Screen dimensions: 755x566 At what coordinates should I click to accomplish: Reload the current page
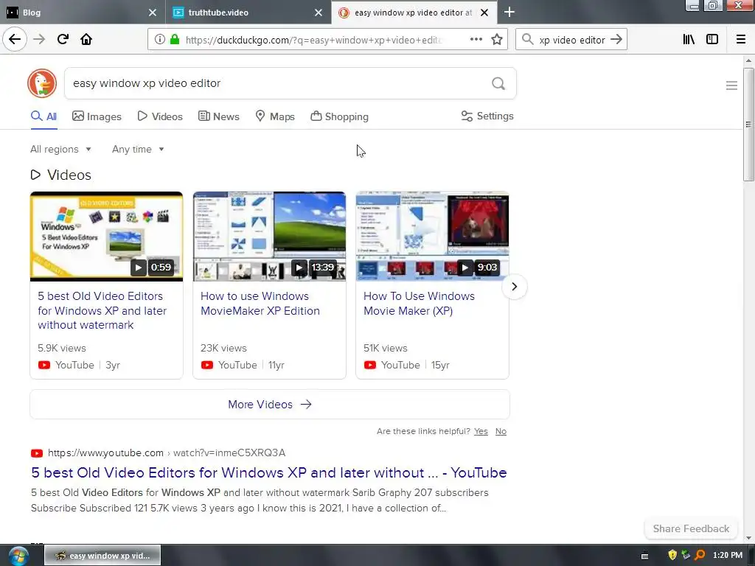[x=63, y=39]
